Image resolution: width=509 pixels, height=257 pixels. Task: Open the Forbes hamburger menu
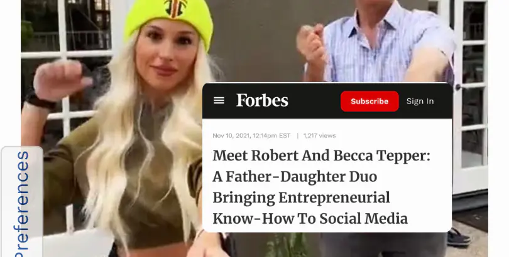[219, 101]
